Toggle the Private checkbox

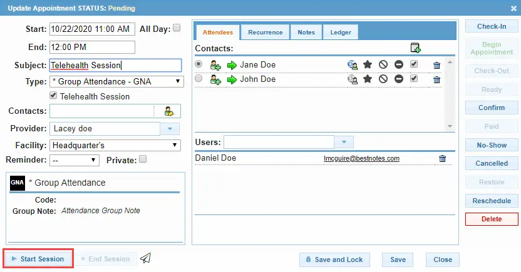pyautogui.click(x=143, y=159)
